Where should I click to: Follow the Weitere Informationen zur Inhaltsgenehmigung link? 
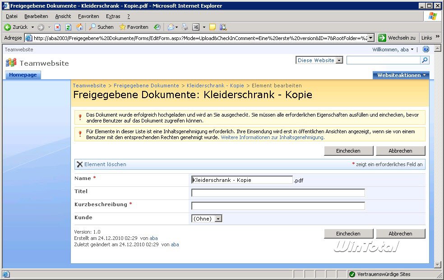click(x=272, y=137)
